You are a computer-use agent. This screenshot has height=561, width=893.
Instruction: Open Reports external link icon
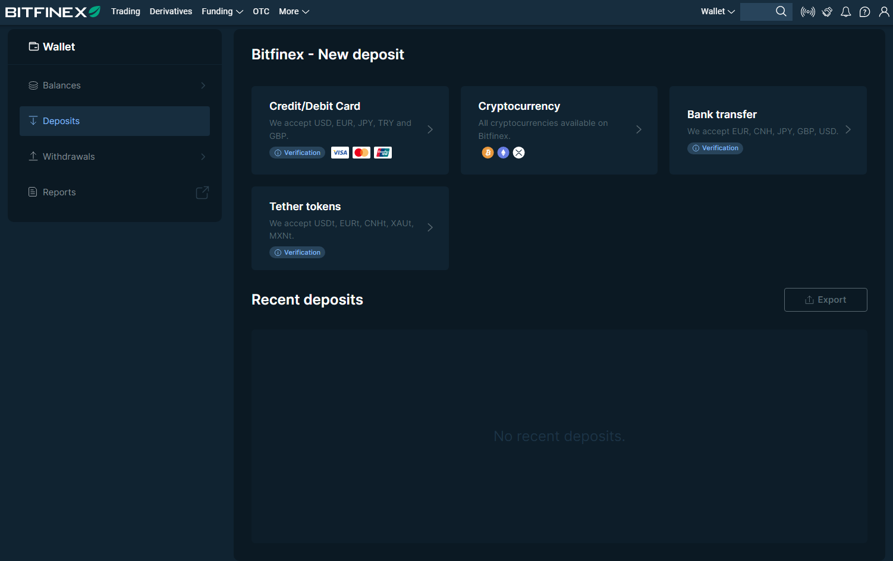click(x=203, y=192)
